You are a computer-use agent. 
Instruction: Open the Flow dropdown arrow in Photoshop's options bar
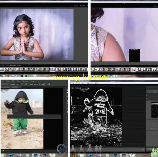click(x=39, y=84)
